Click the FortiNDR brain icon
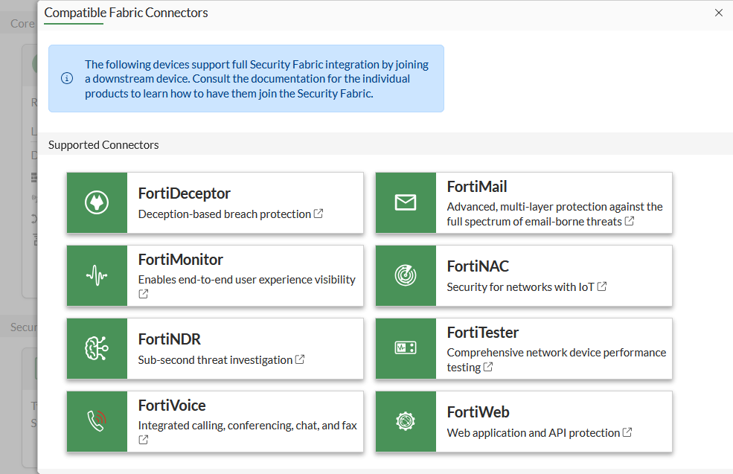Viewport: 733px width, 474px height. [x=97, y=348]
